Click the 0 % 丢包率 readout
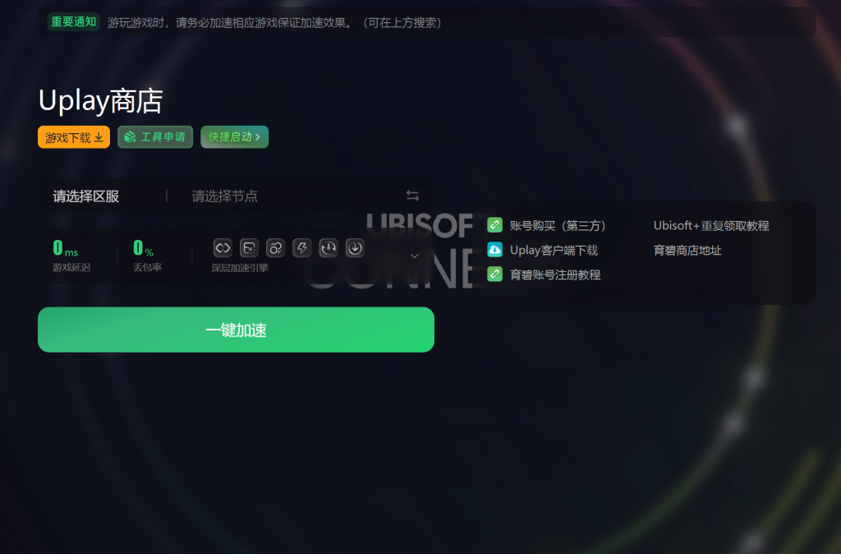841x554 pixels. click(x=147, y=256)
